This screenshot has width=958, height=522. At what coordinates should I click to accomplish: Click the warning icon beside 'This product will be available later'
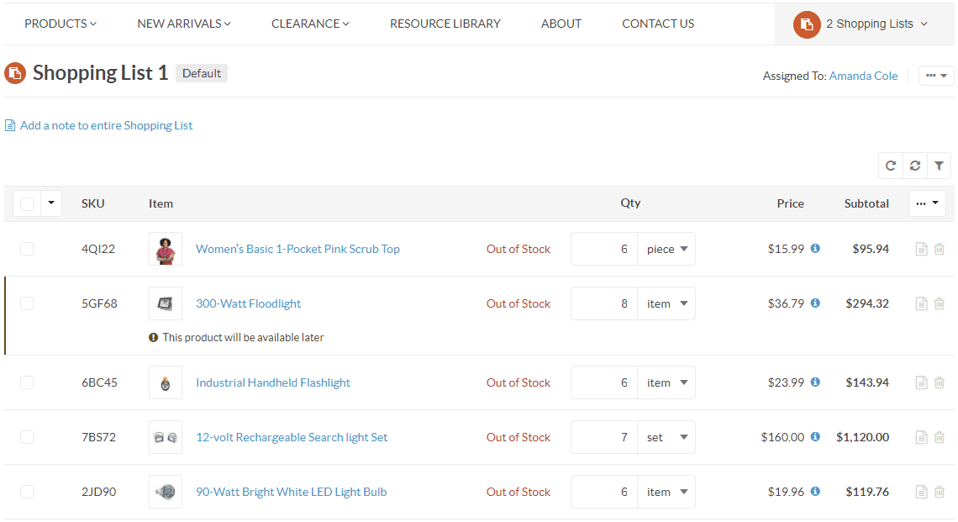pyautogui.click(x=153, y=337)
